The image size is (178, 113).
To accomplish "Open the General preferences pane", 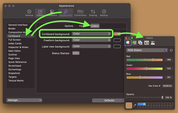I will [x=29, y=13].
